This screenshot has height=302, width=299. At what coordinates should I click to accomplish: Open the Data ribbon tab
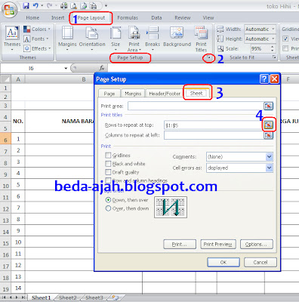coord(156,18)
